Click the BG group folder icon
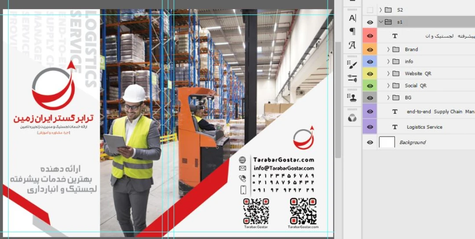 tap(396, 98)
